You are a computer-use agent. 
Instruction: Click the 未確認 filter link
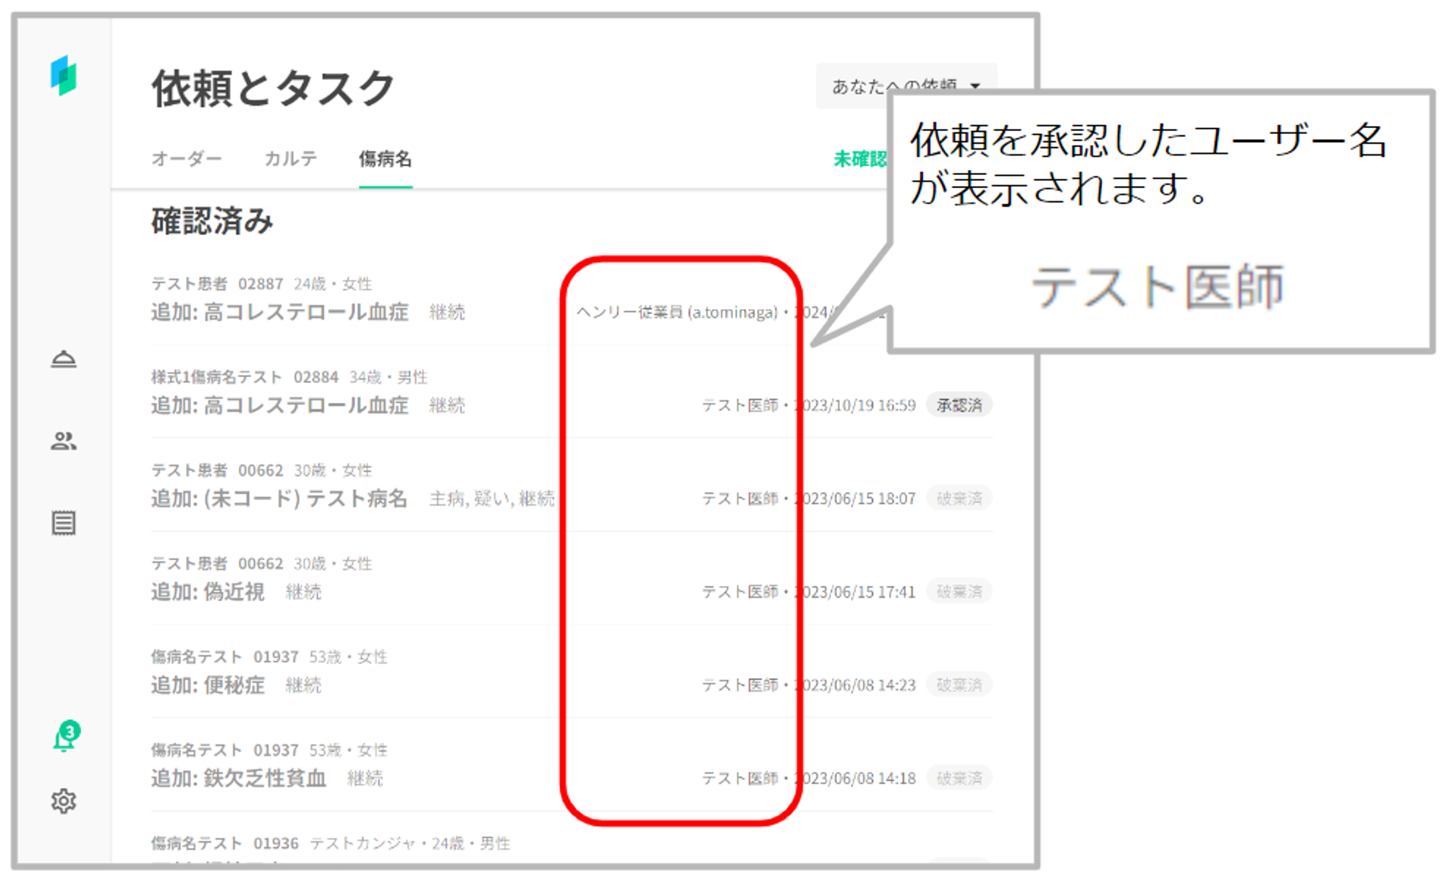point(860,158)
